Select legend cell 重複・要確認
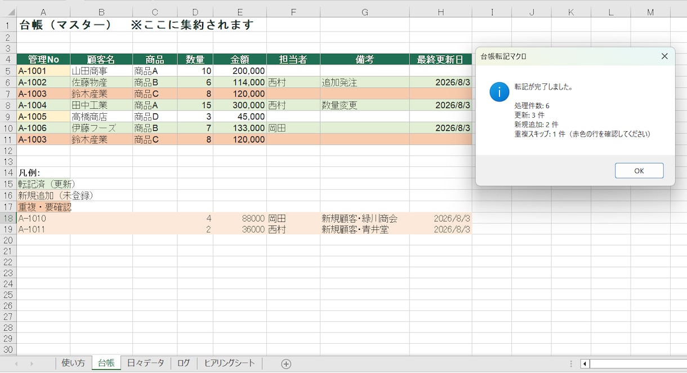Viewport: 687px width, 373px height. coord(43,207)
